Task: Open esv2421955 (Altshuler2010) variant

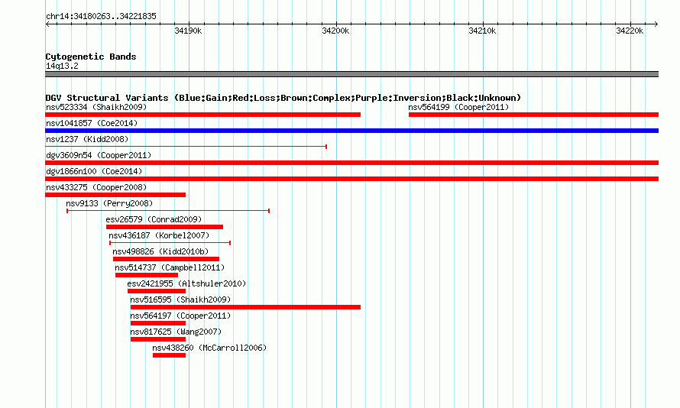Action: (x=186, y=283)
